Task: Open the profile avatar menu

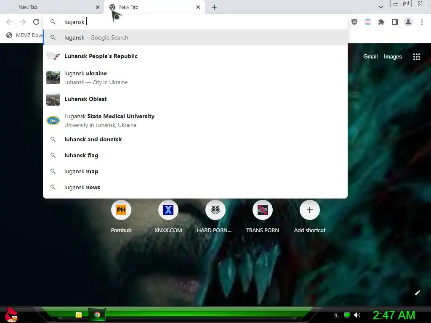Action: click(408, 22)
